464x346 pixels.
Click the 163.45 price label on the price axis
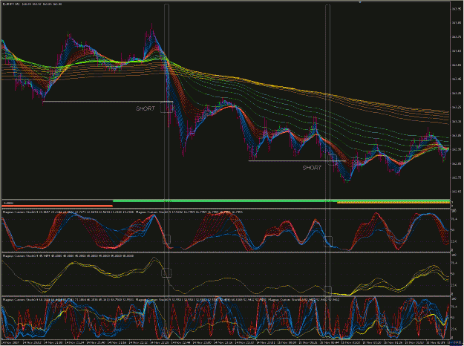coord(456,79)
